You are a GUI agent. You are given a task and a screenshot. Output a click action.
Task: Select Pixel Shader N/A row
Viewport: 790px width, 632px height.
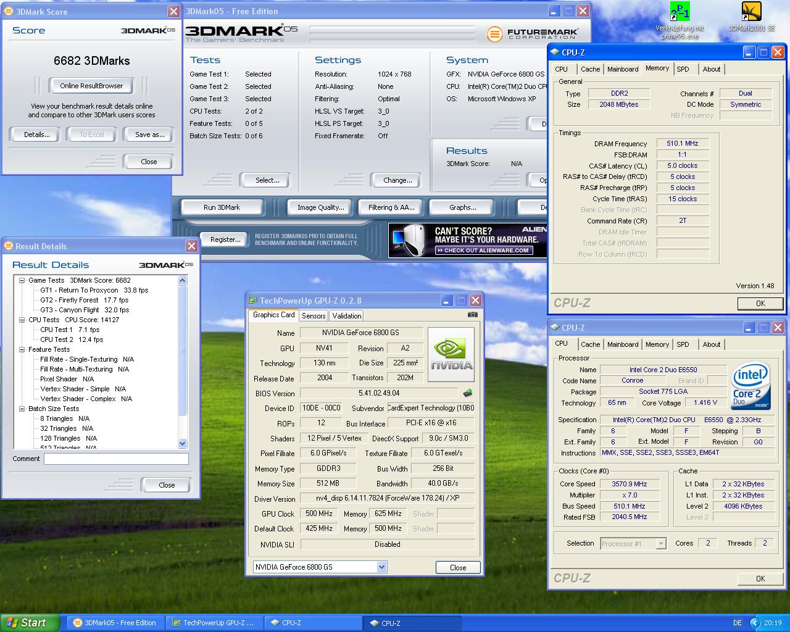(x=67, y=379)
